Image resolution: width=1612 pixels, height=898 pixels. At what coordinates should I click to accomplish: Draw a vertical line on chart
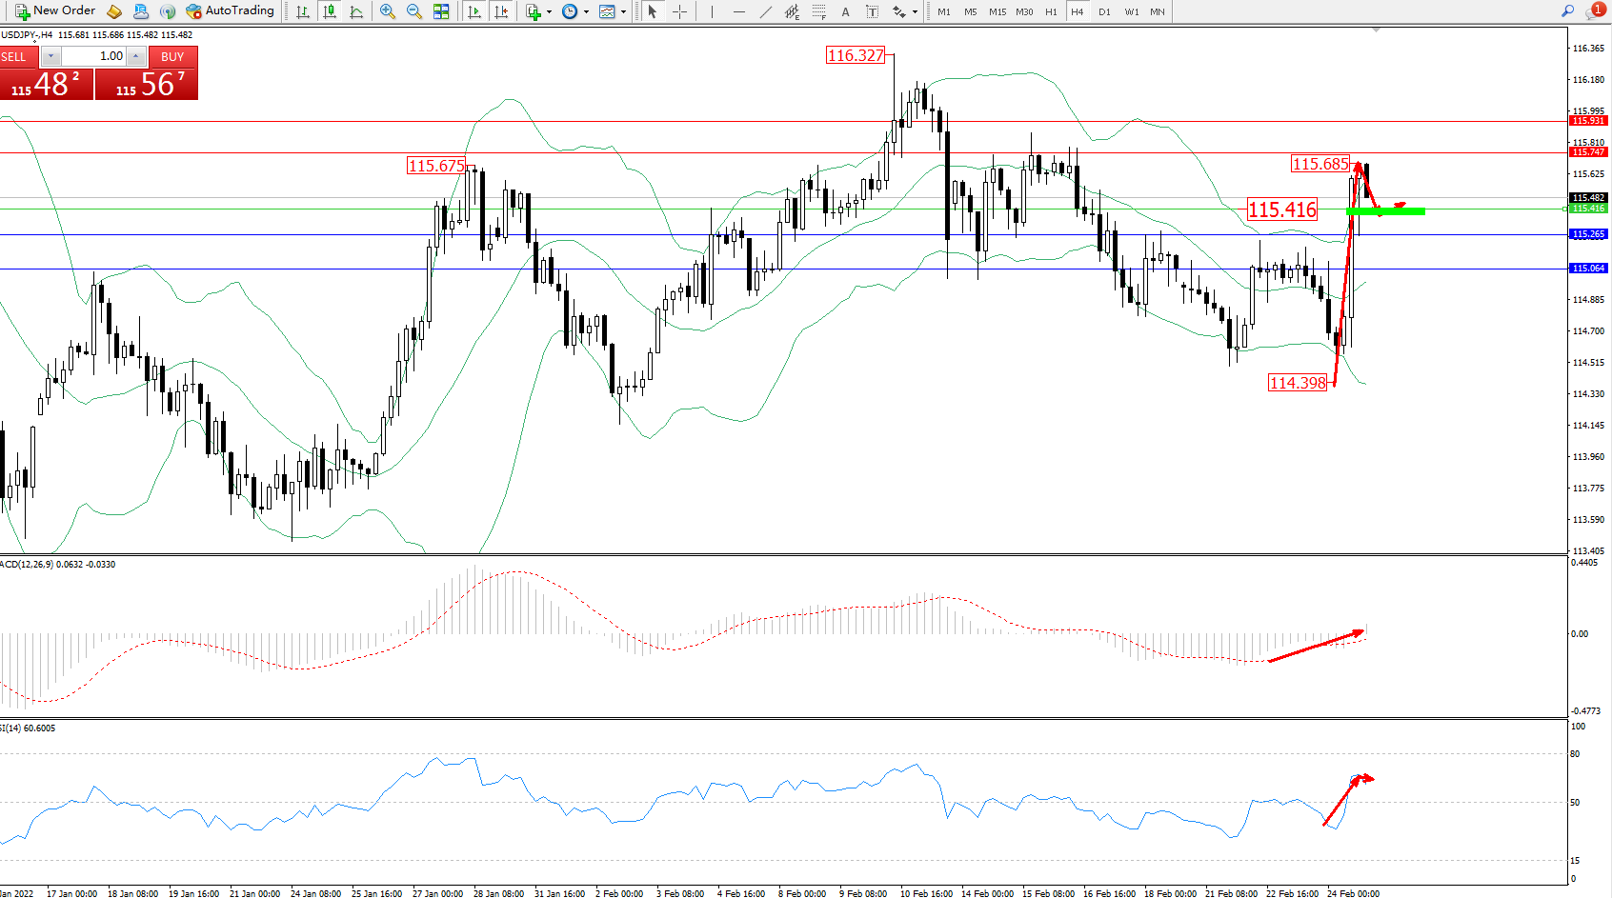pos(712,11)
